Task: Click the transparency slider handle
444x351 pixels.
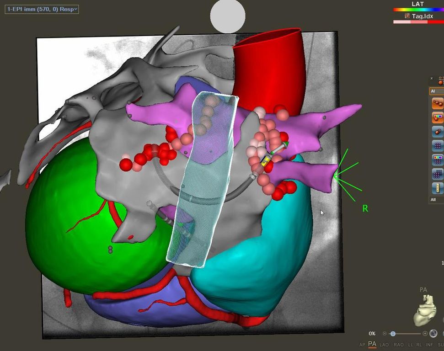Action: 393,334
